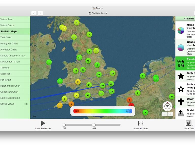Select Name distribution pie chart icon

(x=181, y=31)
